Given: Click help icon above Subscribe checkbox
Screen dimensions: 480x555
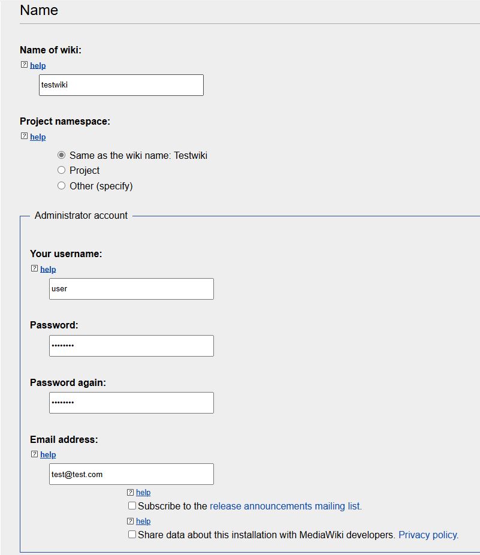Looking at the screenshot, I should (x=130, y=492).
